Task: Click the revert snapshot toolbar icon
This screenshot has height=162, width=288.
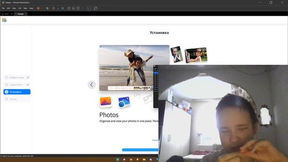Action: pyautogui.click(x=58, y=8)
